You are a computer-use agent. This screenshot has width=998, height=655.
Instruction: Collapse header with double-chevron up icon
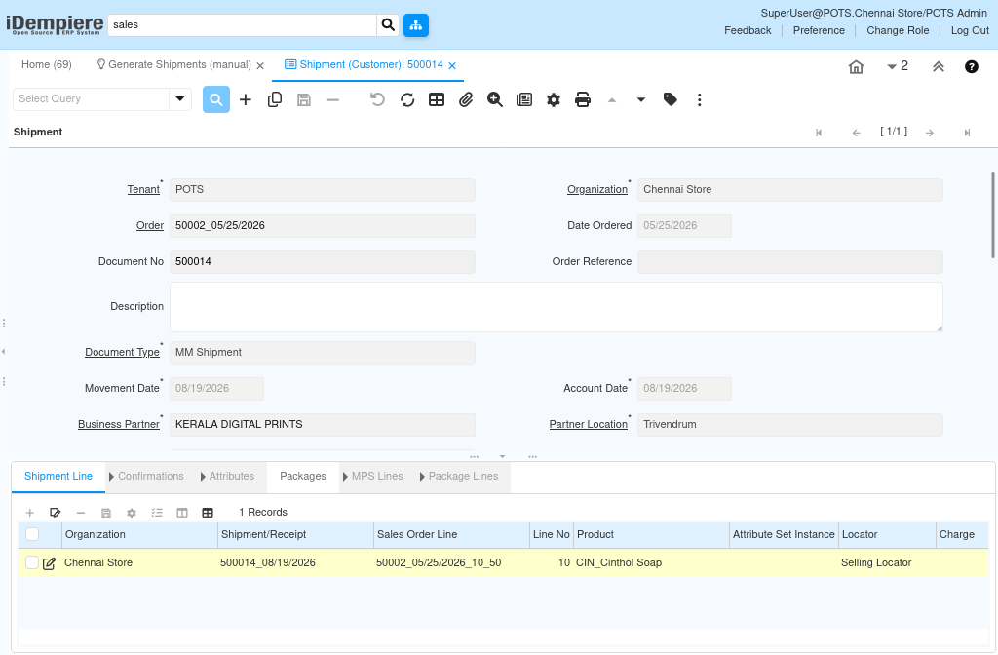[x=939, y=67]
